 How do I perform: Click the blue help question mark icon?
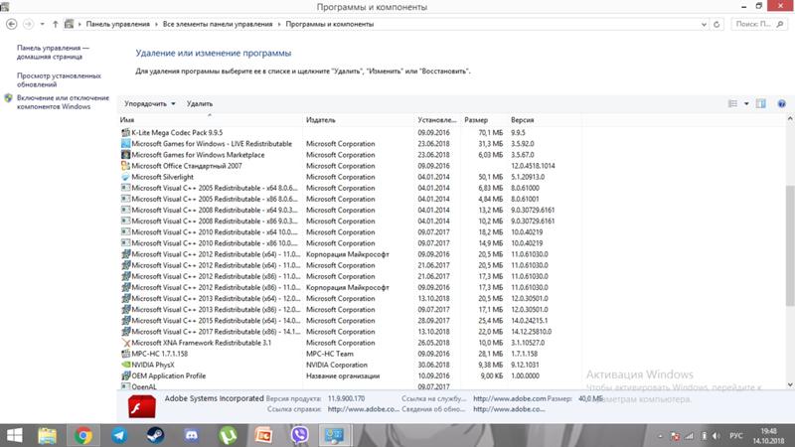coord(781,103)
